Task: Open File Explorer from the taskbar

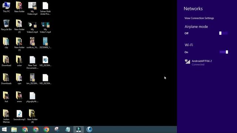Action: (14, 129)
